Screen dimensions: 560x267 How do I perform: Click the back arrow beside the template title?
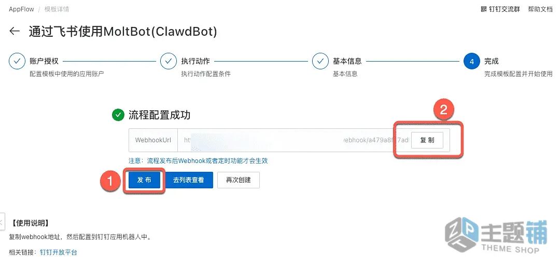pos(15,31)
